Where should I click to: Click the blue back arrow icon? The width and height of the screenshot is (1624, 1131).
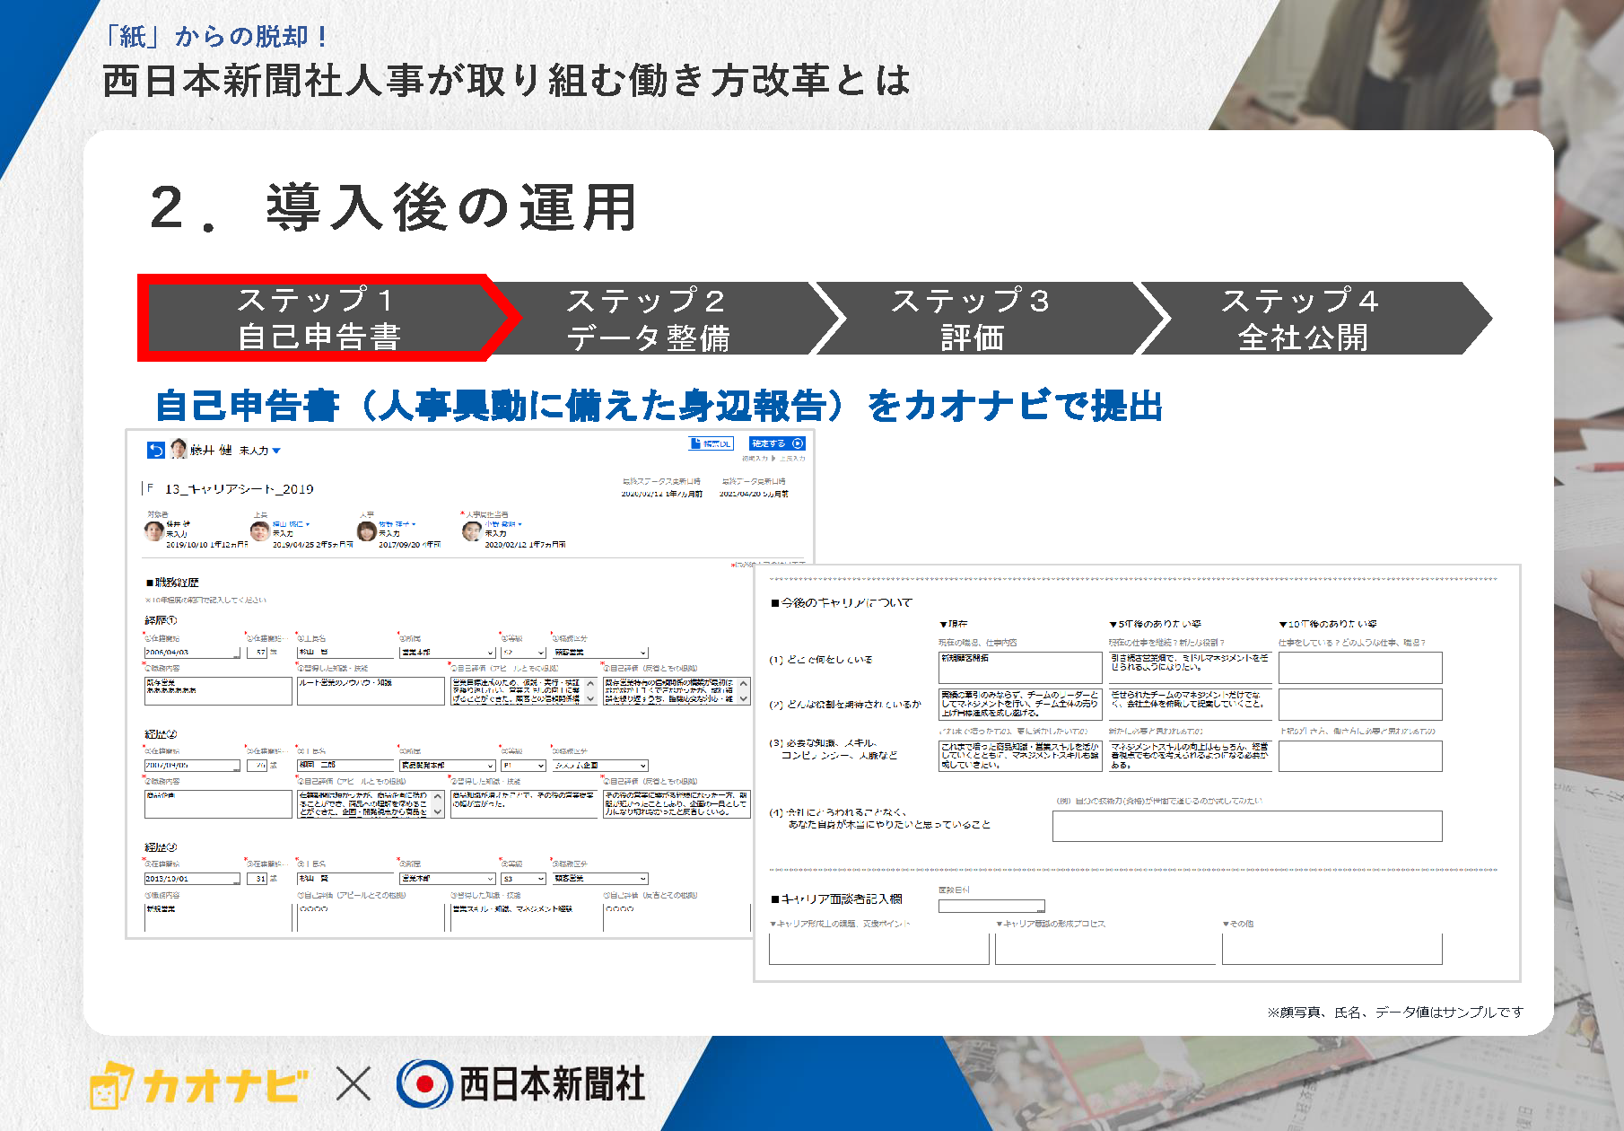point(156,450)
